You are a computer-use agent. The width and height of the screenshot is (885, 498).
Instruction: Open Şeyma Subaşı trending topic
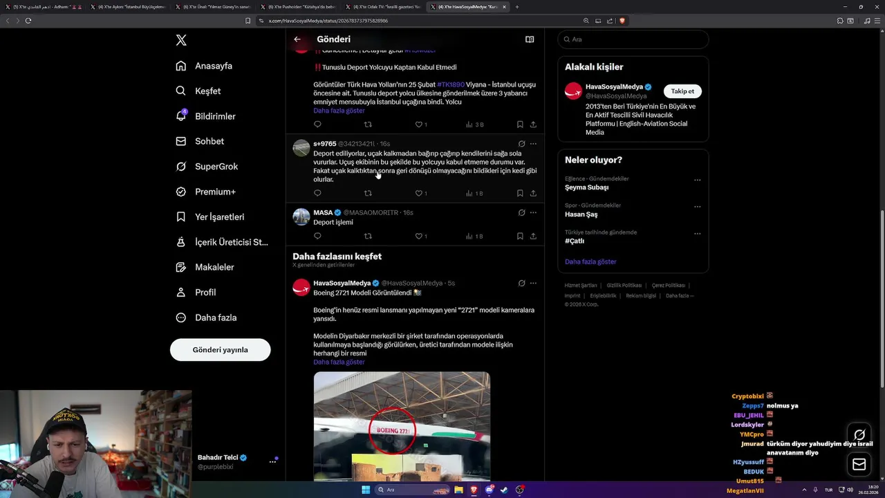click(x=587, y=187)
